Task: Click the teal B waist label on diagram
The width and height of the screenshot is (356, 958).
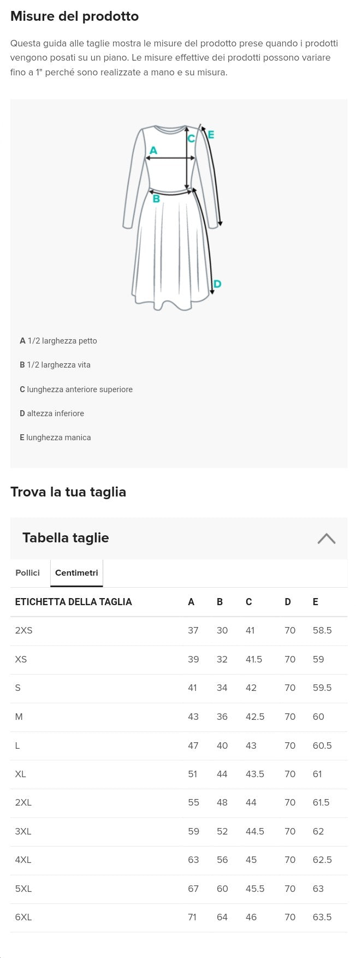Action: pyautogui.click(x=156, y=199)
